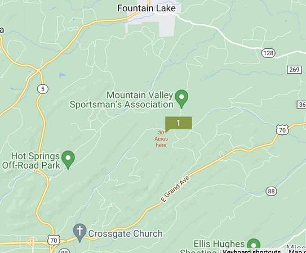This screenshot has width=306, height=253.
Task: Click the US 70 shield on the east side
Action: (282, 130)
